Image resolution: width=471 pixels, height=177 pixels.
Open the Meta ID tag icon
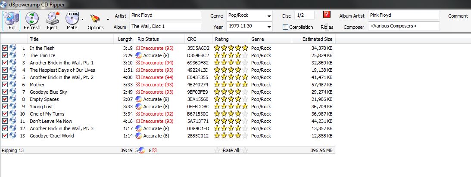tap(72, 20)
